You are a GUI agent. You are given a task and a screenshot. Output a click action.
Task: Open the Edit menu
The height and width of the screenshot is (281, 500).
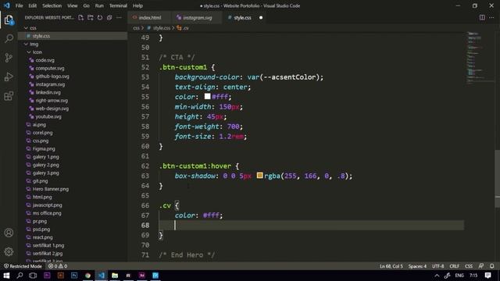pyautogui.click(x=33, y=5)
